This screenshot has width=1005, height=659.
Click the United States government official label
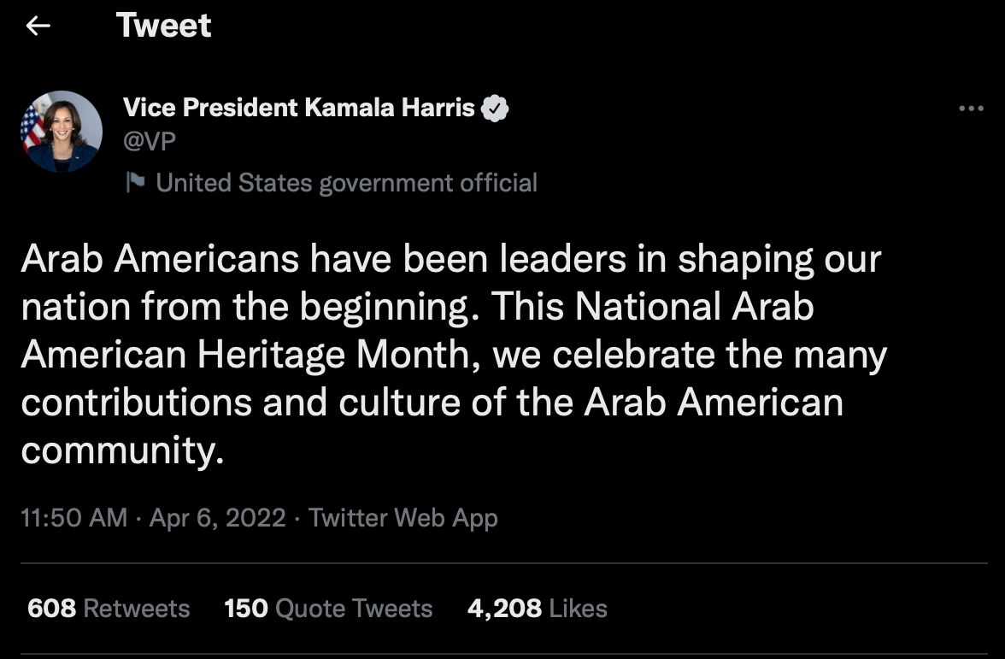[x=346, y=183]
